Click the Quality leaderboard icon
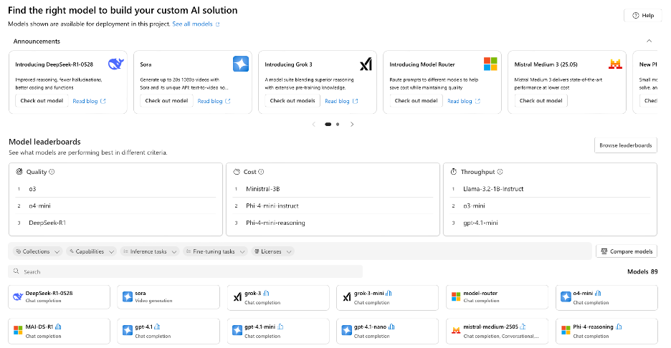 coord(19,172)
